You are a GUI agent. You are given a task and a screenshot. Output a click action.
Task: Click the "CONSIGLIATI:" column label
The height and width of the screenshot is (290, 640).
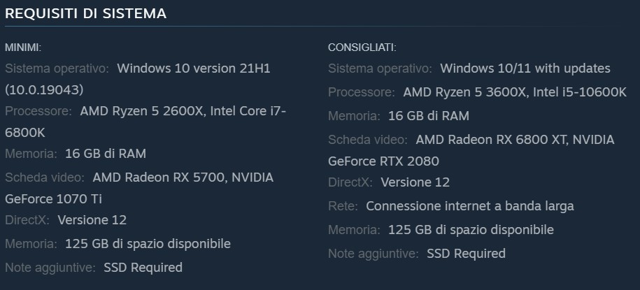point(362,48)
